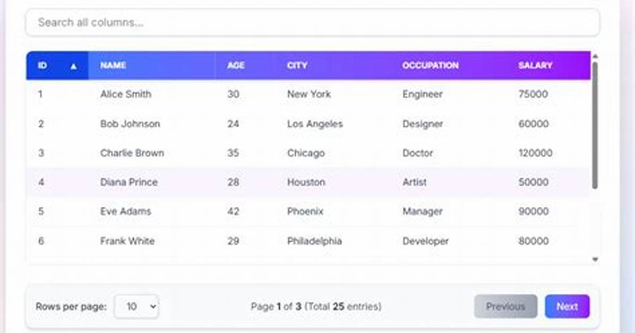Click Alice Smith's age value 30
The width and height of the screenshot is (635, 333).
coord(233,94)
